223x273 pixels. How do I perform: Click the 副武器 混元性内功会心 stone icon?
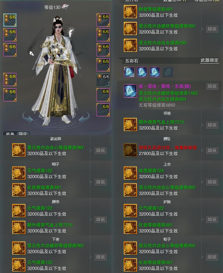click(x=19, y=150)
